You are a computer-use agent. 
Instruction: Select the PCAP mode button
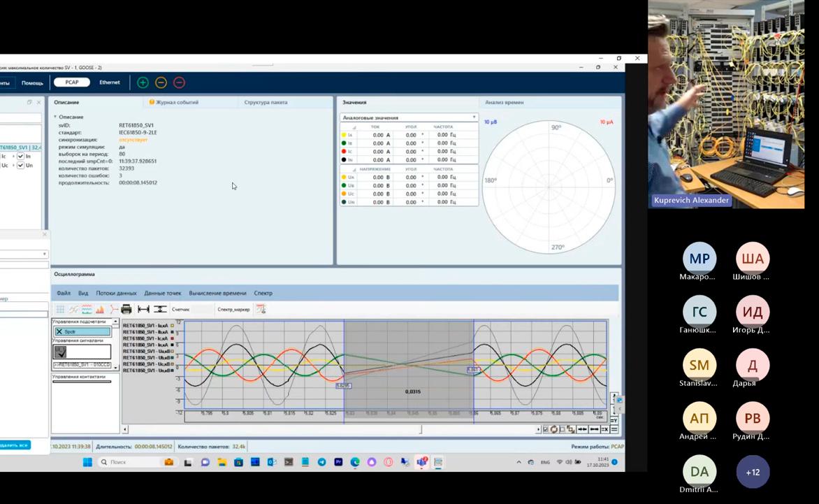[x=71, y=82]
